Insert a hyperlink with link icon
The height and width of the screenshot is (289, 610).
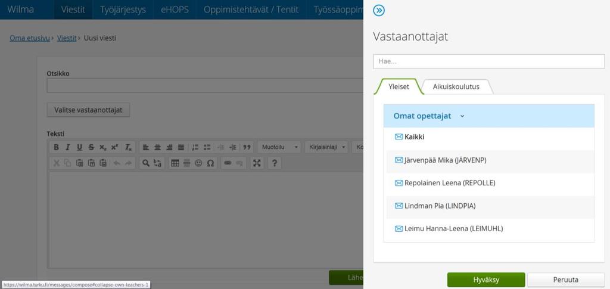click(x=228, y=163)
